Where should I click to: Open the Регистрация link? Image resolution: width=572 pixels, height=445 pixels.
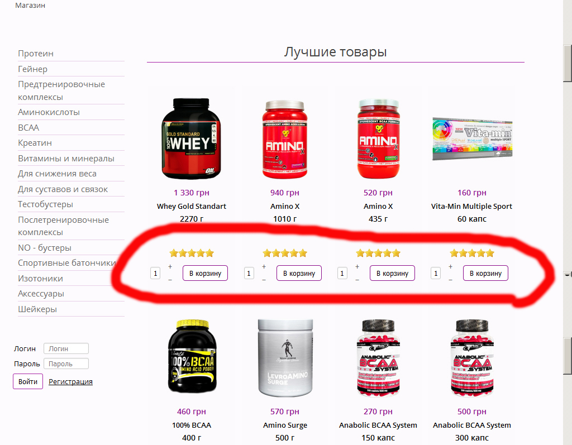(x=70, y=381)
